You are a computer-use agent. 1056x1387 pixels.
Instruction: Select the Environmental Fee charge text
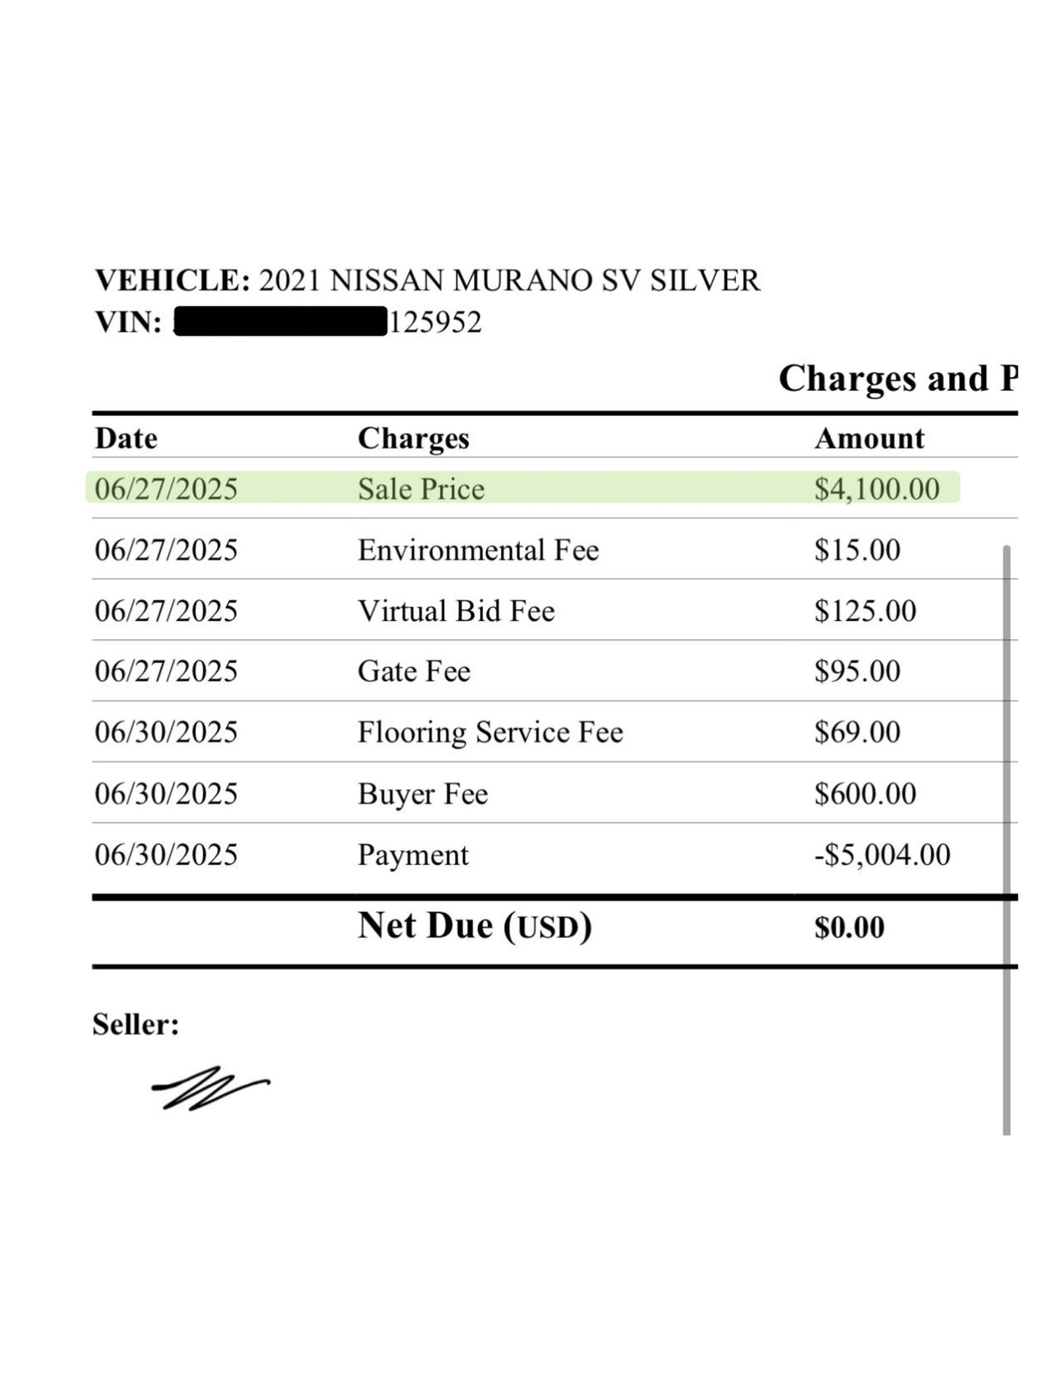click(478, 550)
